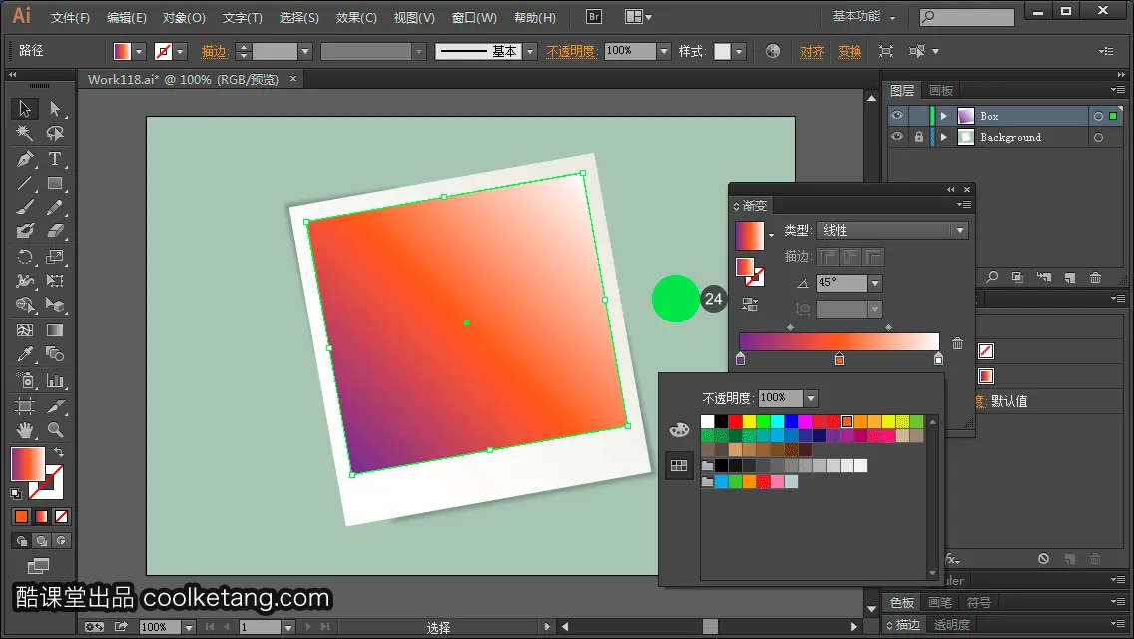
Task: Select the Paintbrush tool
Action: click(x=25, y=207)
